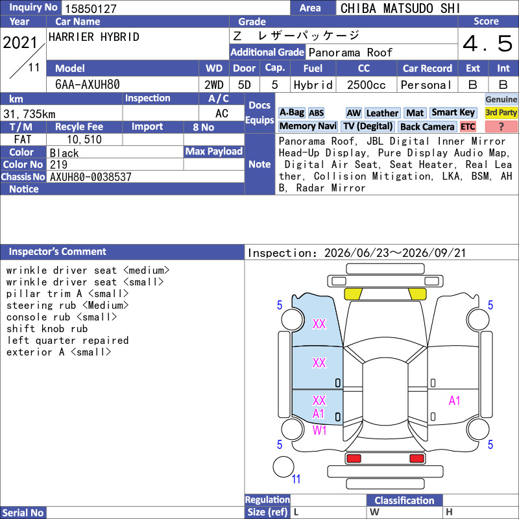This screenshot has height=519, width=519.
Task: Click the ABS equipment badge
Action: coord(316,113)
